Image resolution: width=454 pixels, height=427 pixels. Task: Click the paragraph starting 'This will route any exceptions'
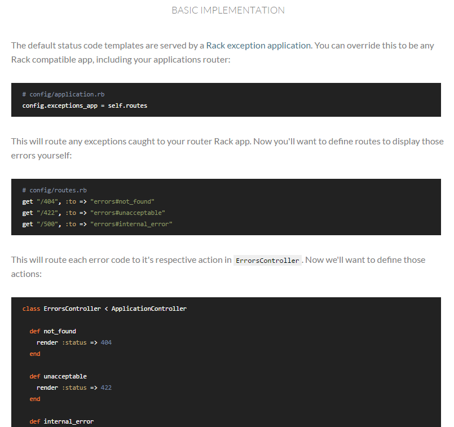(x=227, y=148)
